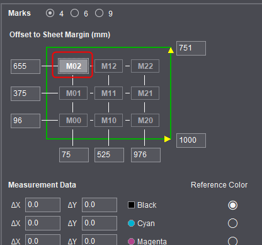This screenshot has width=262, height=245.
Task: Click the sheet height field showing 751
Action: (191, 49)
